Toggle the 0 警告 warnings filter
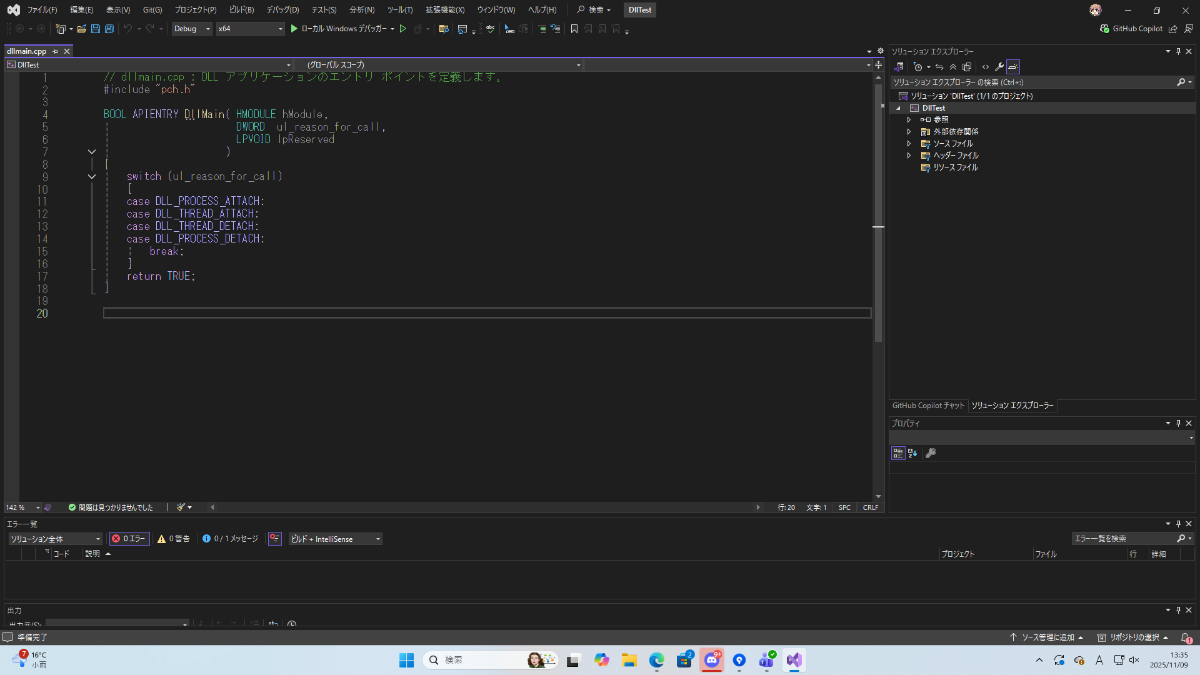Image resolution: width=1200 pixels, height=675 pixels. tap(174, 539)
